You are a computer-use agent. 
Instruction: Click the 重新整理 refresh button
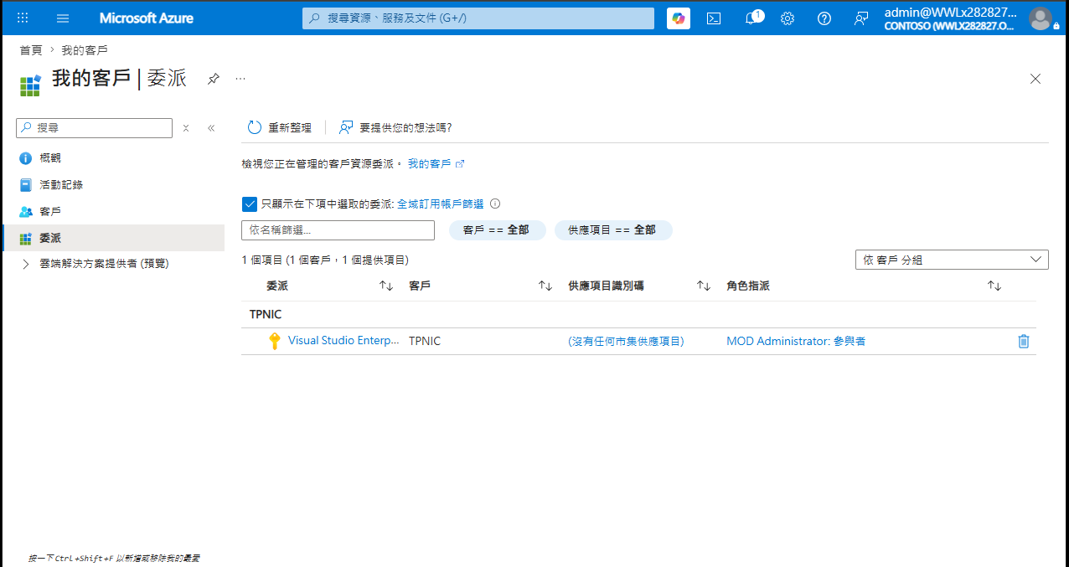(280, 127)
